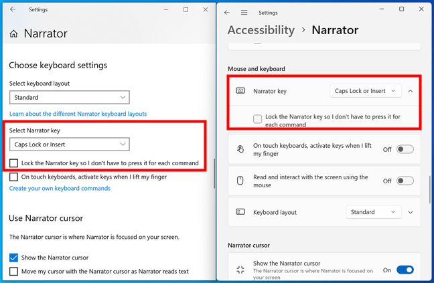Click the Use Narrator cursor heading

coord(46,218)
